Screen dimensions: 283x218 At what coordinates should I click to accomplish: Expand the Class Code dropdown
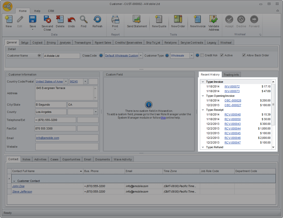[141, 56]
